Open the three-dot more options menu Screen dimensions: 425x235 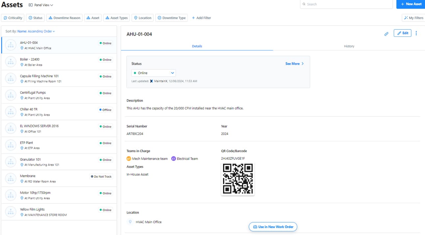click(416, 33)
